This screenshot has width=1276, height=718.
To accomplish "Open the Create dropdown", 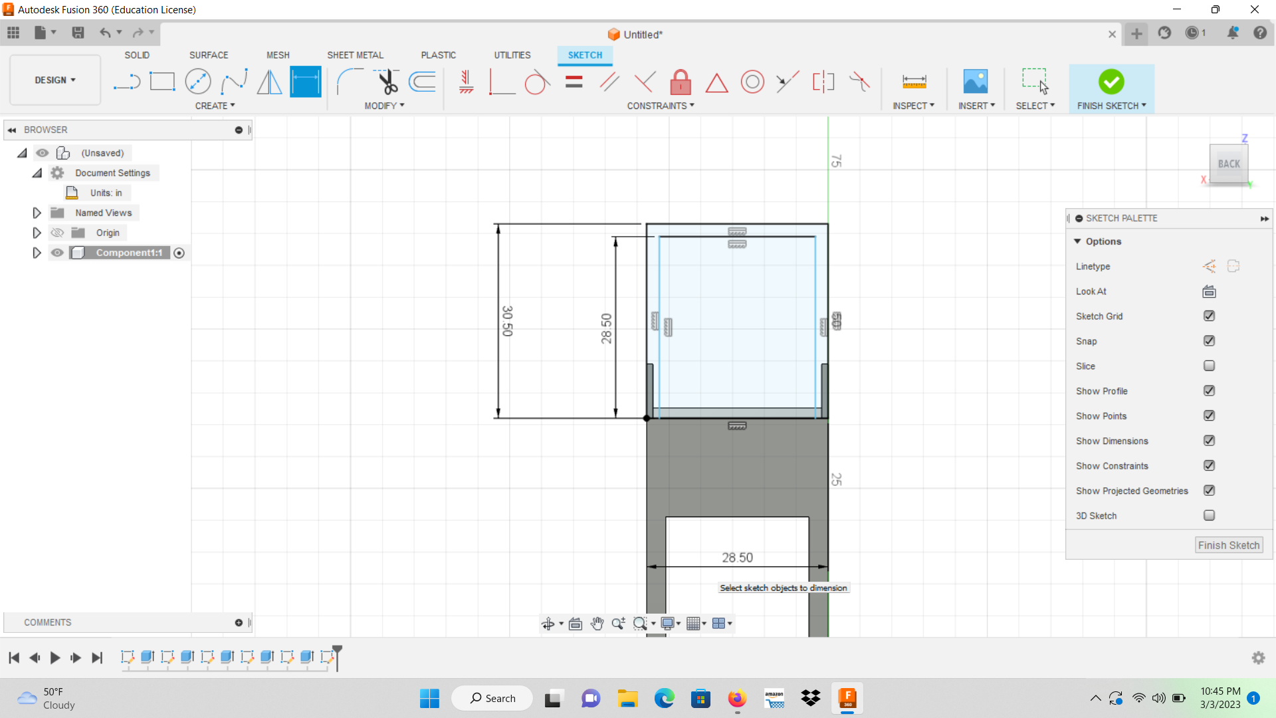I will (215, 105).
